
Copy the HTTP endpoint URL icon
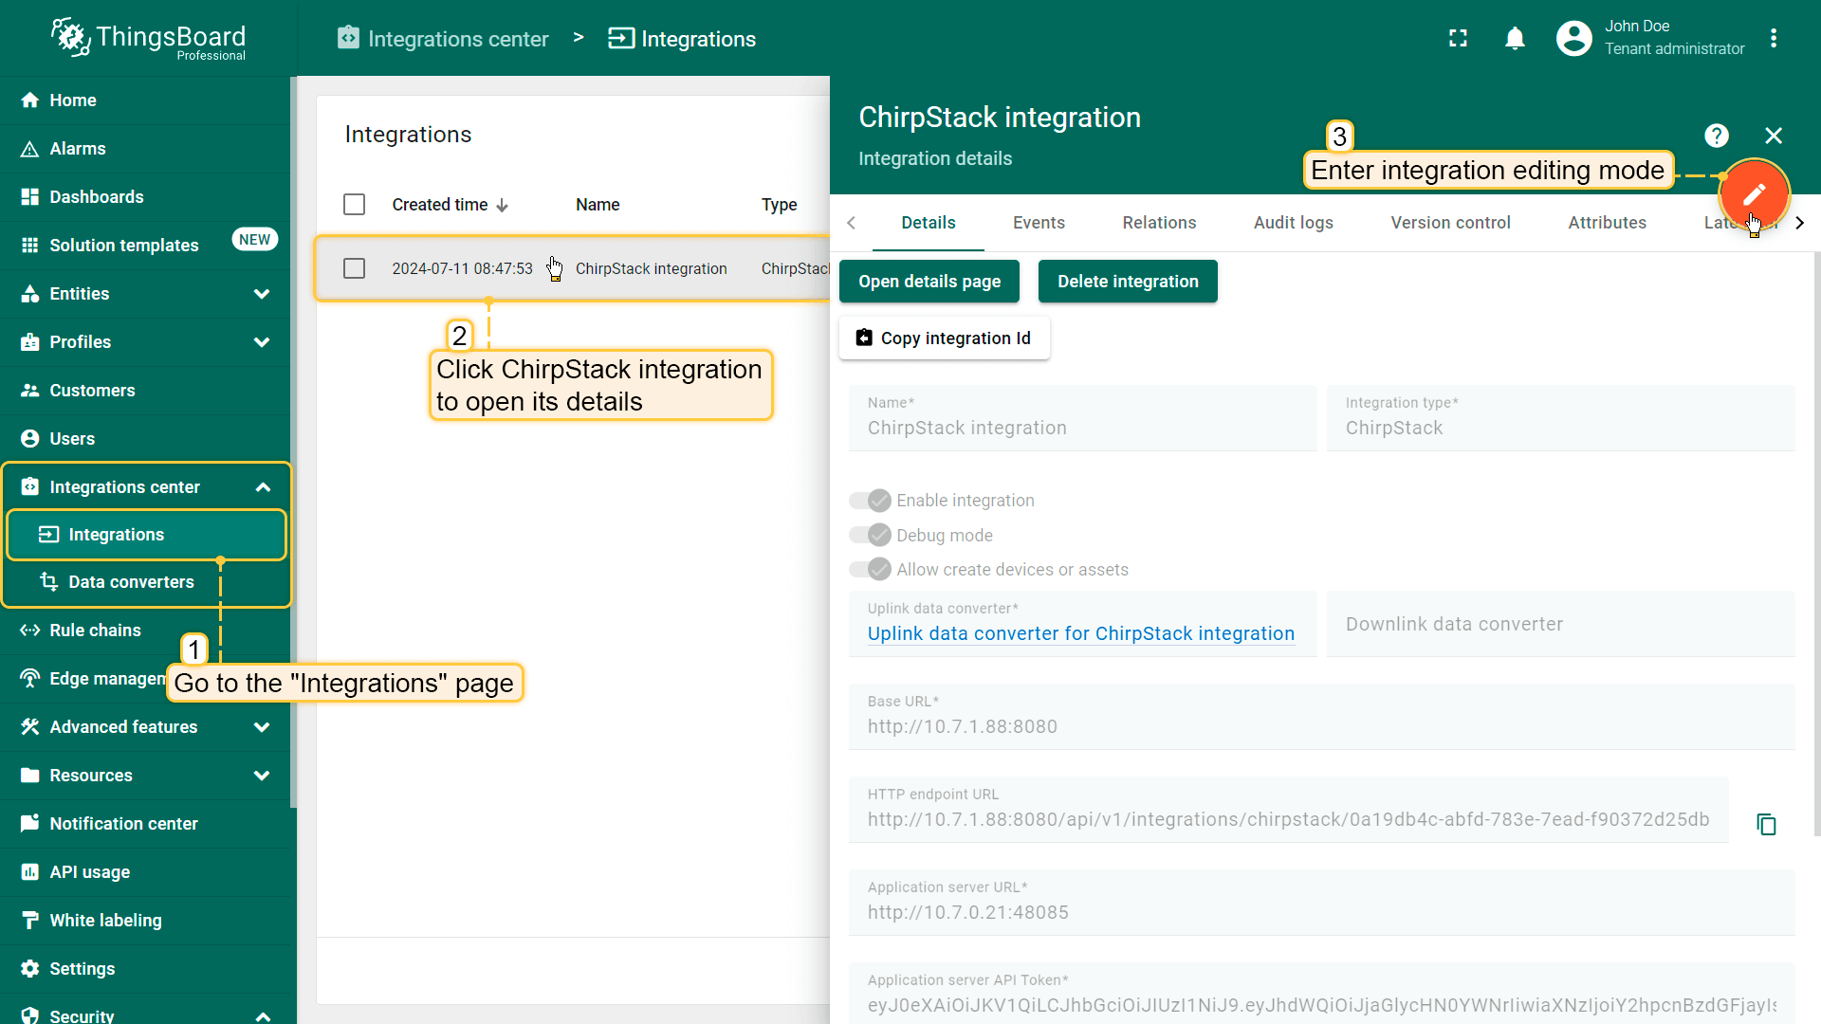click(1766, 824)
